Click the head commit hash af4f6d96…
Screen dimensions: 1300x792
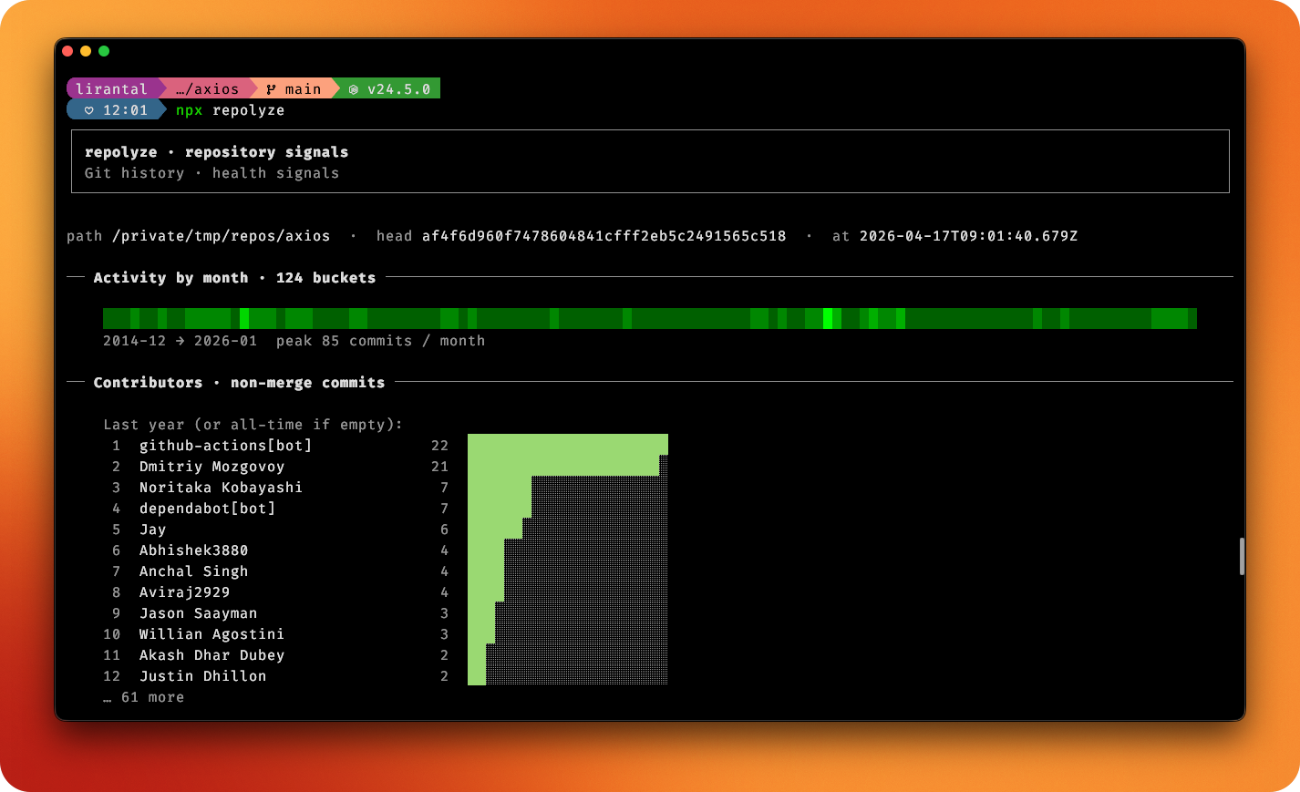tap(604, 236)
